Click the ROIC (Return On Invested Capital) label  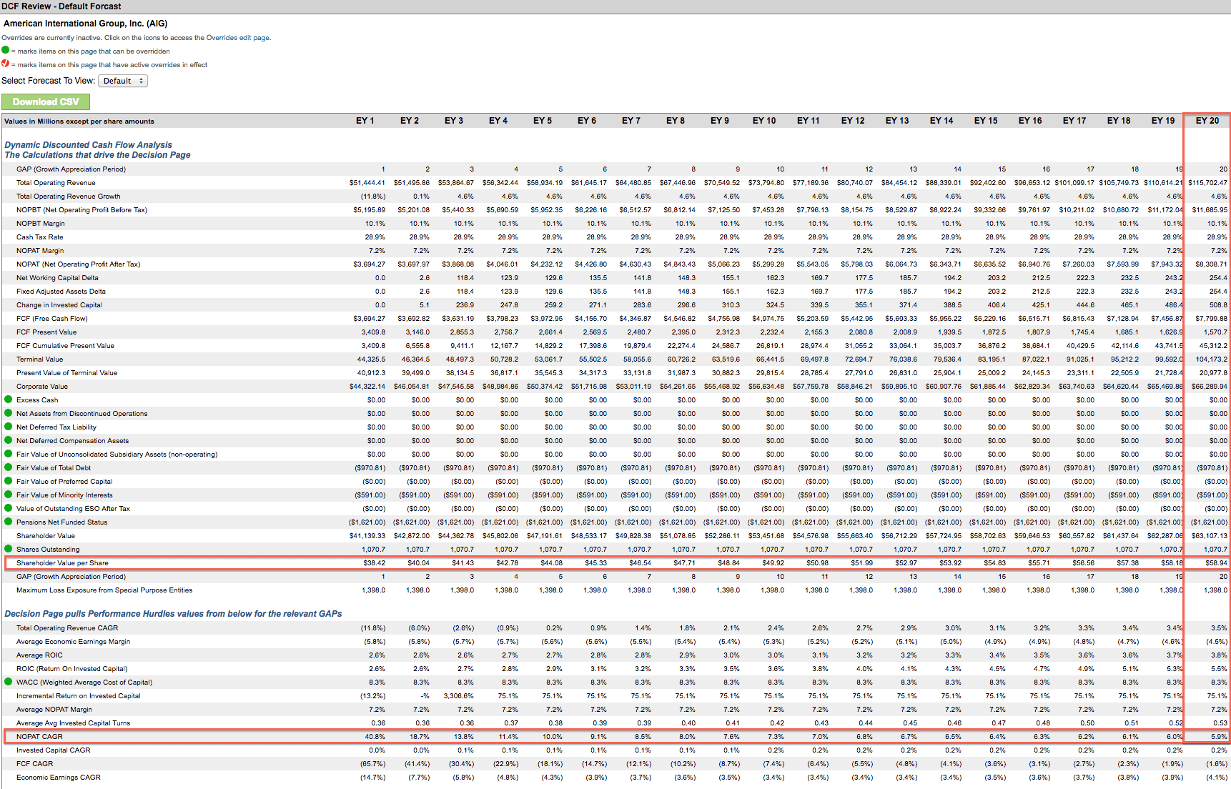coord(72,669)
